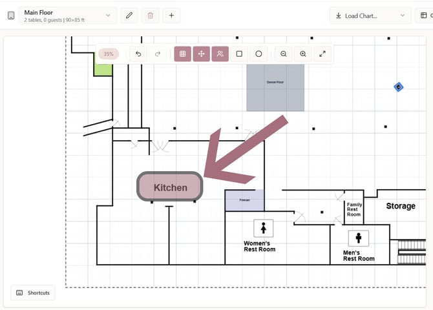
Task: Toggle the move/pan mode button
Action: pyautogui.click(x=202, y=54)
